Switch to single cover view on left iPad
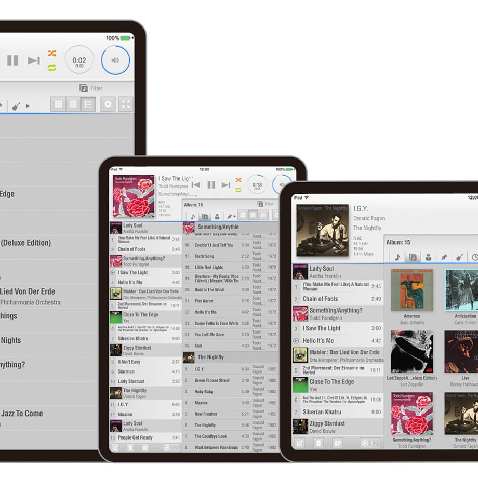The height and width of the screenshot is (478, 478). coord(73,104)
